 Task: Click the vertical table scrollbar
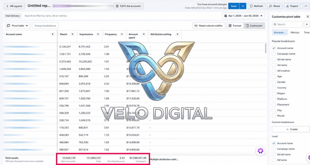click(x=266, y=48)
